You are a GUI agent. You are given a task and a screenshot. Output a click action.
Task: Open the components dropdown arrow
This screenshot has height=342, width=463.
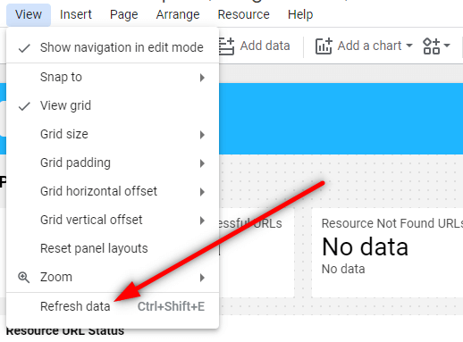tap(447, 46)
